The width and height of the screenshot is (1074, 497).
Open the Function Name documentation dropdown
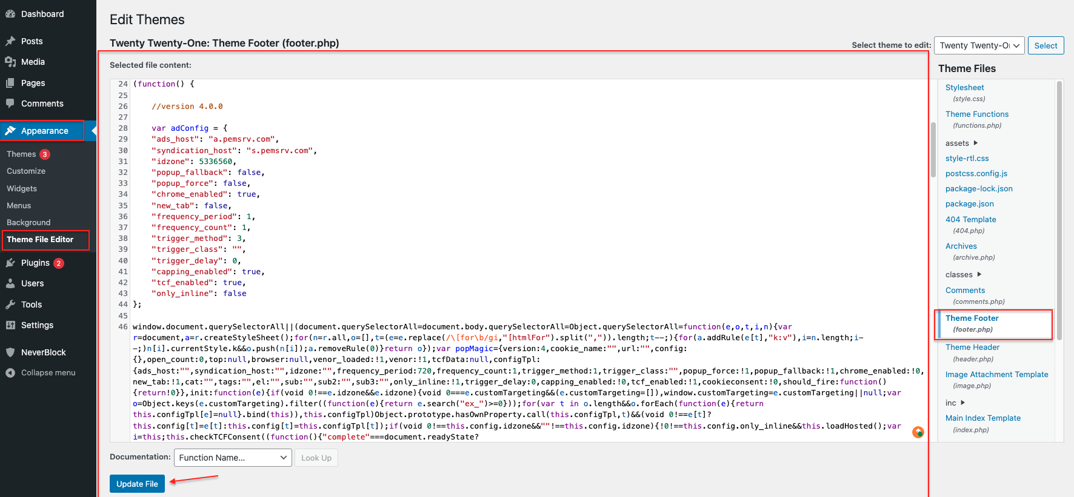233,458
